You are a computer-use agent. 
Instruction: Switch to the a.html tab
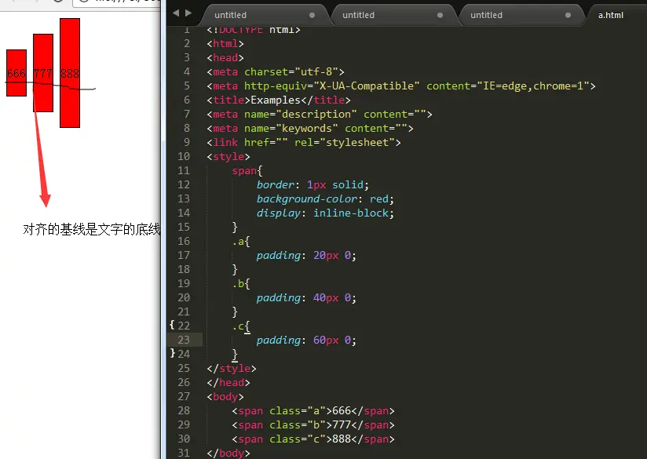(x=611, y=15)
